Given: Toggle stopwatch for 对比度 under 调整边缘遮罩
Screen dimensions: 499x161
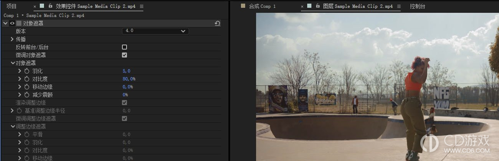Looking at the screenshot, I should 26,150.
